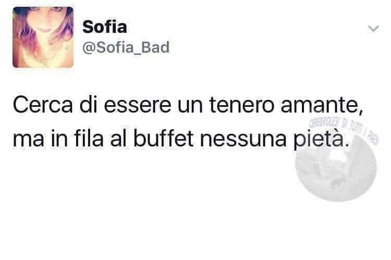The width and height of the screenshot is (391, 260).
Task: Click the word 'amante,' in tweet
Action: point(322,106)
